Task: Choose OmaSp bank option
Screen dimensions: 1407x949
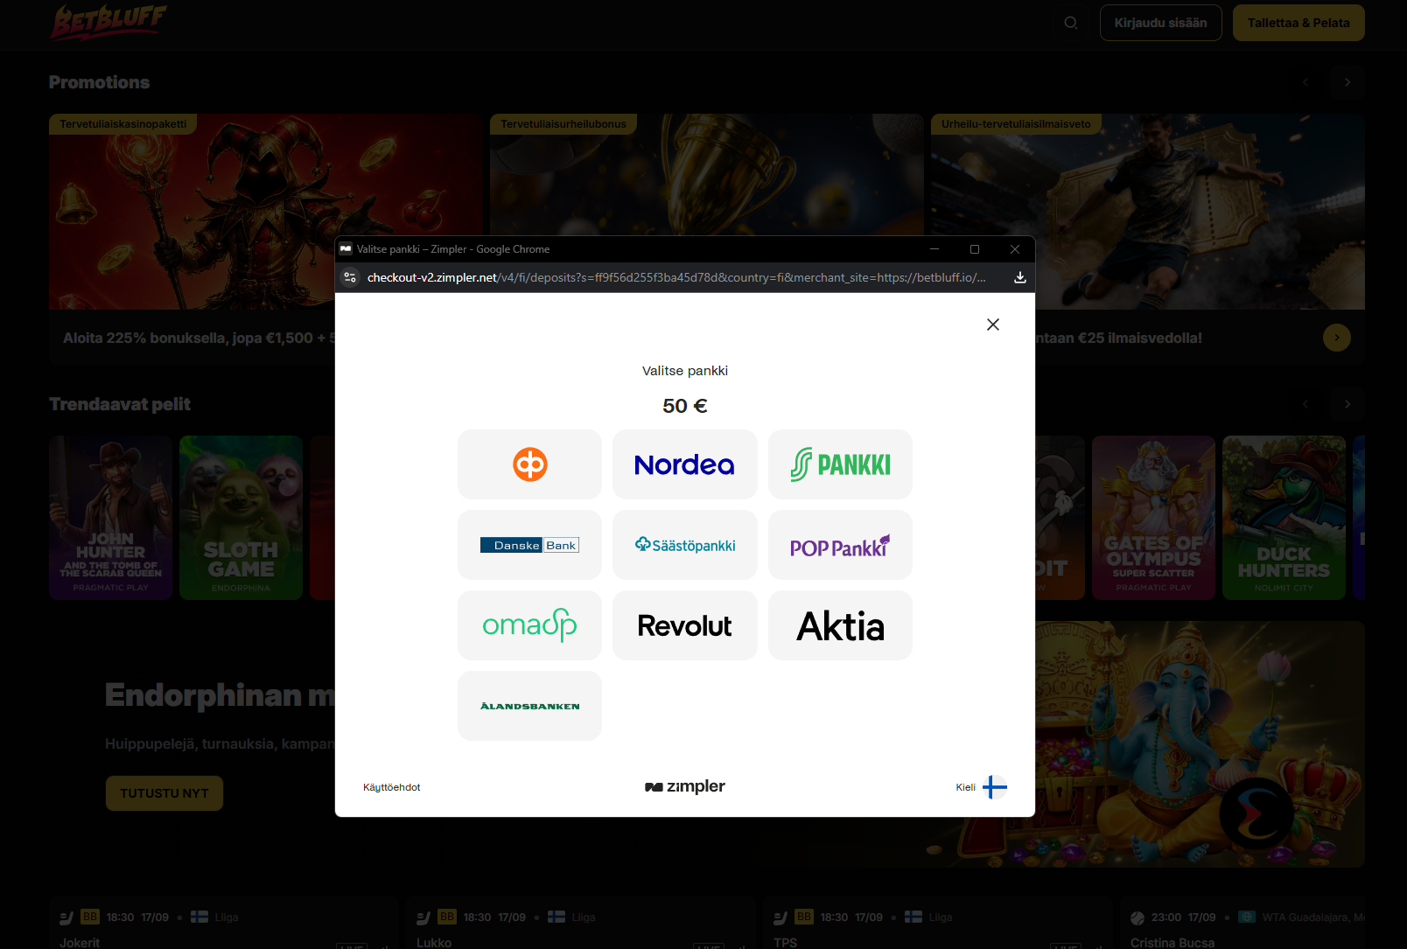Action: [529, 625]
